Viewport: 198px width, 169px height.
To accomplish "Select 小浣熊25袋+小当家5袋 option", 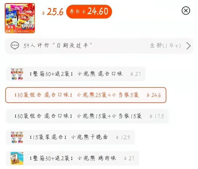I will [86, 95].
